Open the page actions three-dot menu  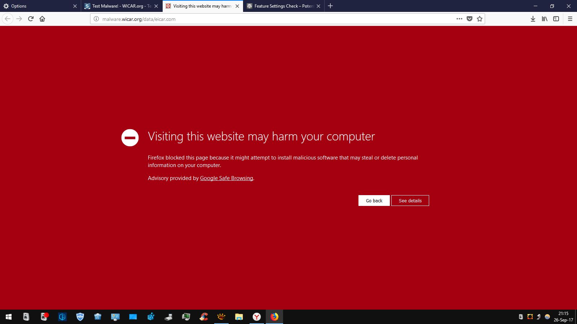click(459, 19)
